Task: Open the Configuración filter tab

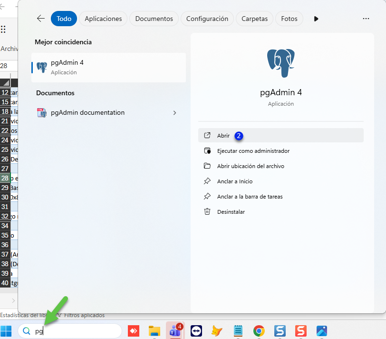Action: [207, 19]
